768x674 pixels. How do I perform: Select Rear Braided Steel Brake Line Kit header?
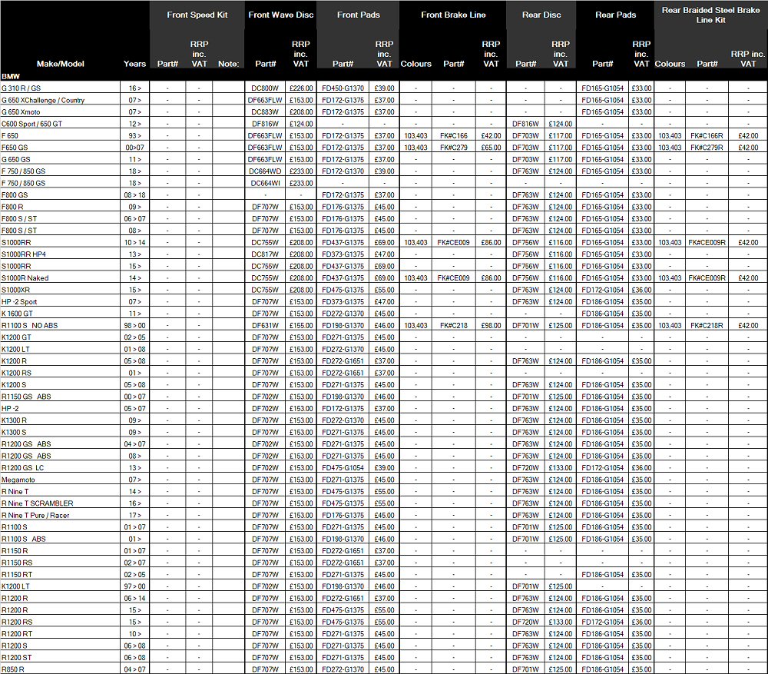tap(710, 15)
